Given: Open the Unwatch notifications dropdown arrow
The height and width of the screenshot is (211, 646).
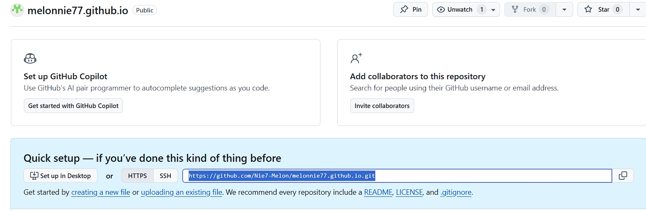Looking at the screenshot, I should [493, 10].
